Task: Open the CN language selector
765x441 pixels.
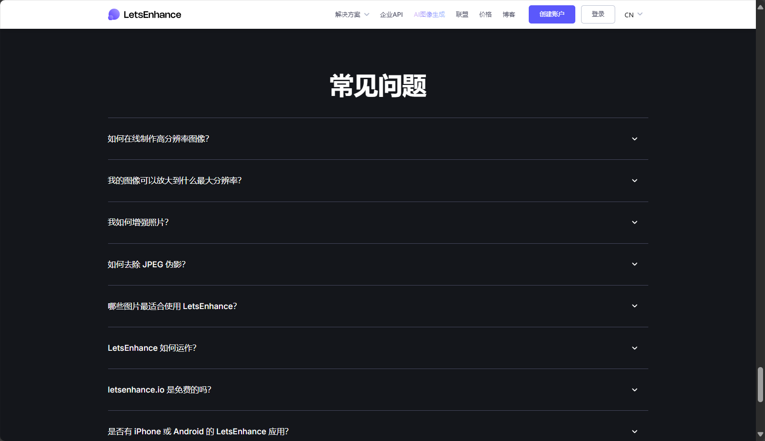Action: click(x=633, y=15)
